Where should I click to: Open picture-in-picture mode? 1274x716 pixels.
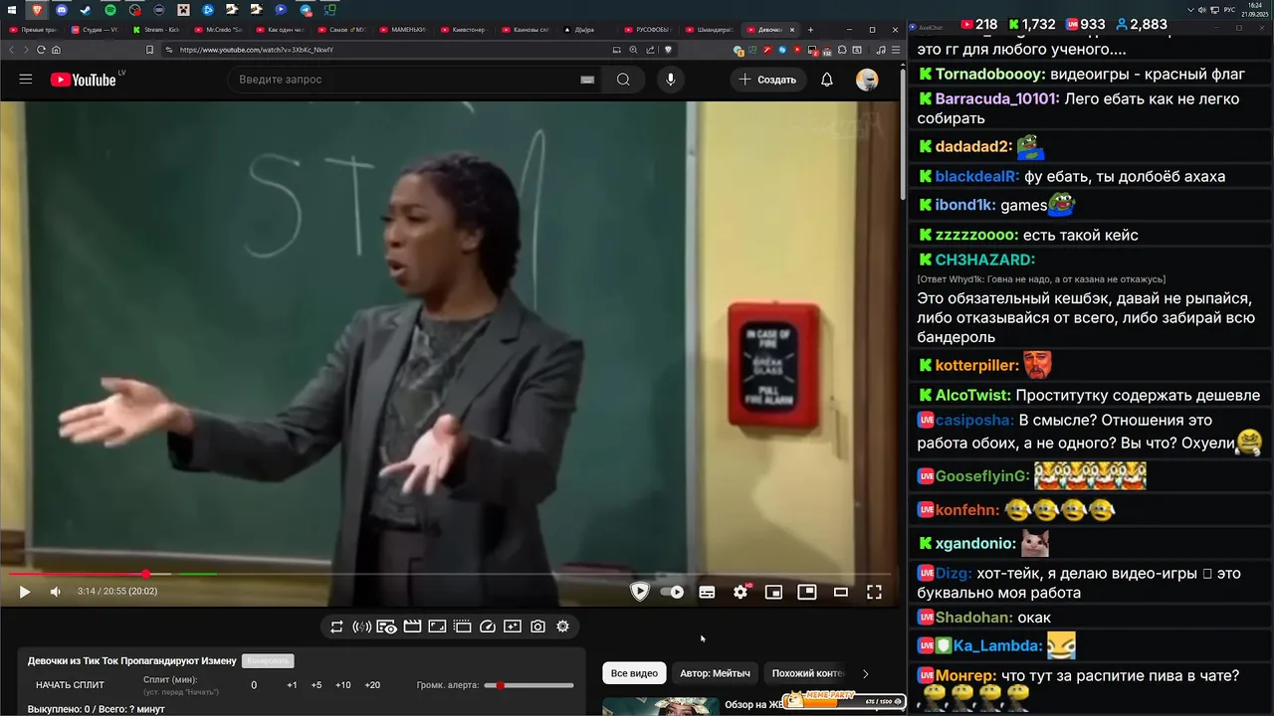click(807, 592)
